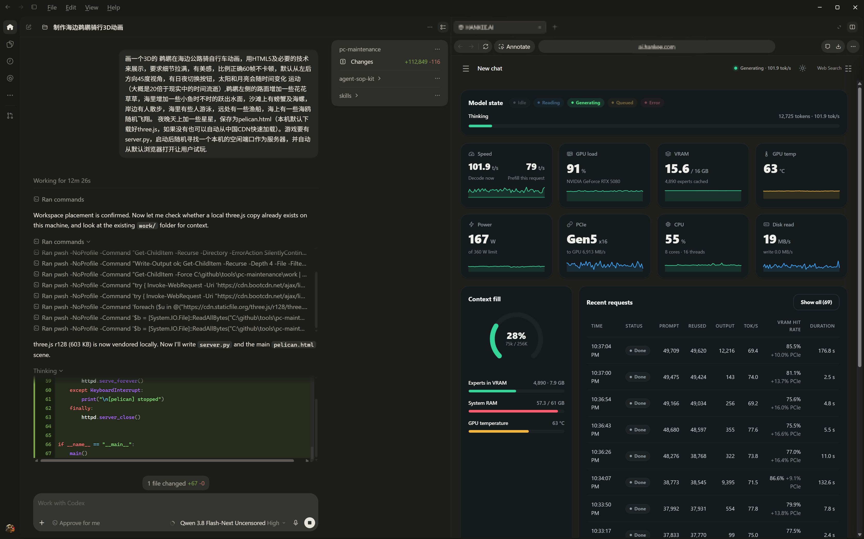Viewport: 864px width, 539px height.
Task: Expand the first Ran commands entry
Action: pos(59,199)
